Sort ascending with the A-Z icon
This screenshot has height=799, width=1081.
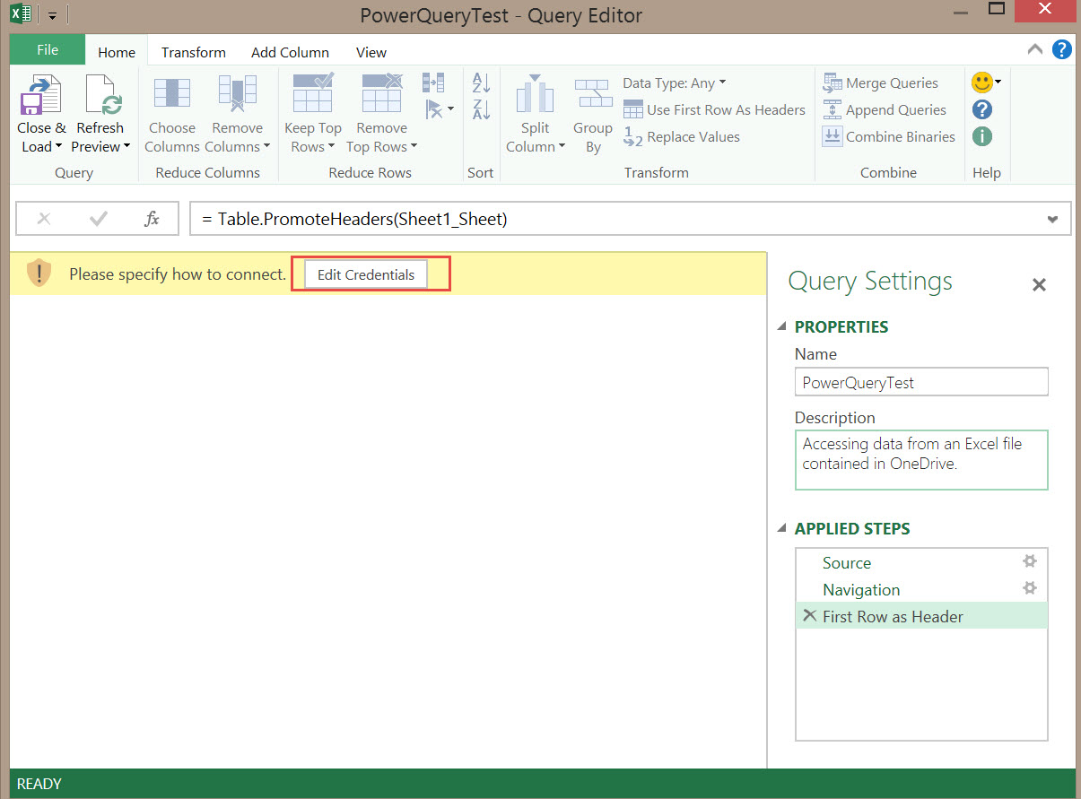point(481,83)
